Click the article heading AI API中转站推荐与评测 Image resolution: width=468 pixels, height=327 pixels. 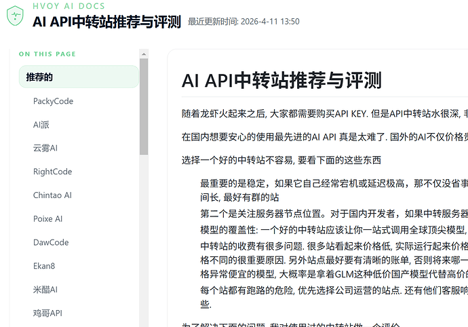281,81
